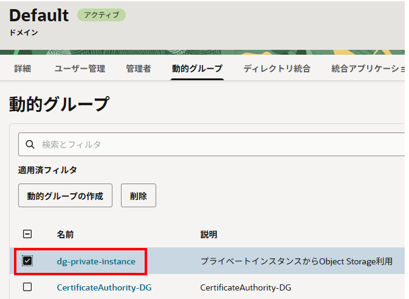Click the dg-private-instance description cell
This screenshot has width=409, height=299.
tap(296, 261)
